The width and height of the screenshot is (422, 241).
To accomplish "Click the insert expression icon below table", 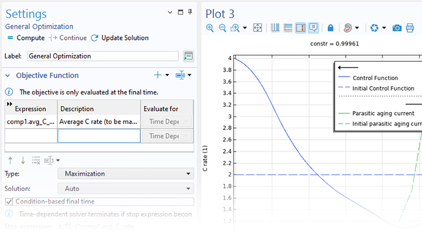I will click(x=49, y=161).
